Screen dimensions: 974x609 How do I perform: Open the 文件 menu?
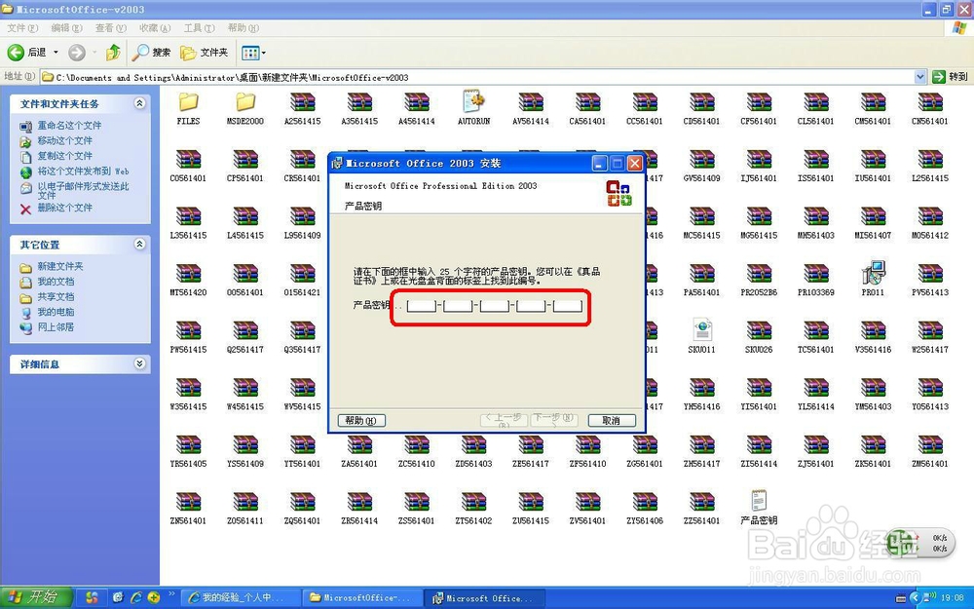[x=19, y=28]
